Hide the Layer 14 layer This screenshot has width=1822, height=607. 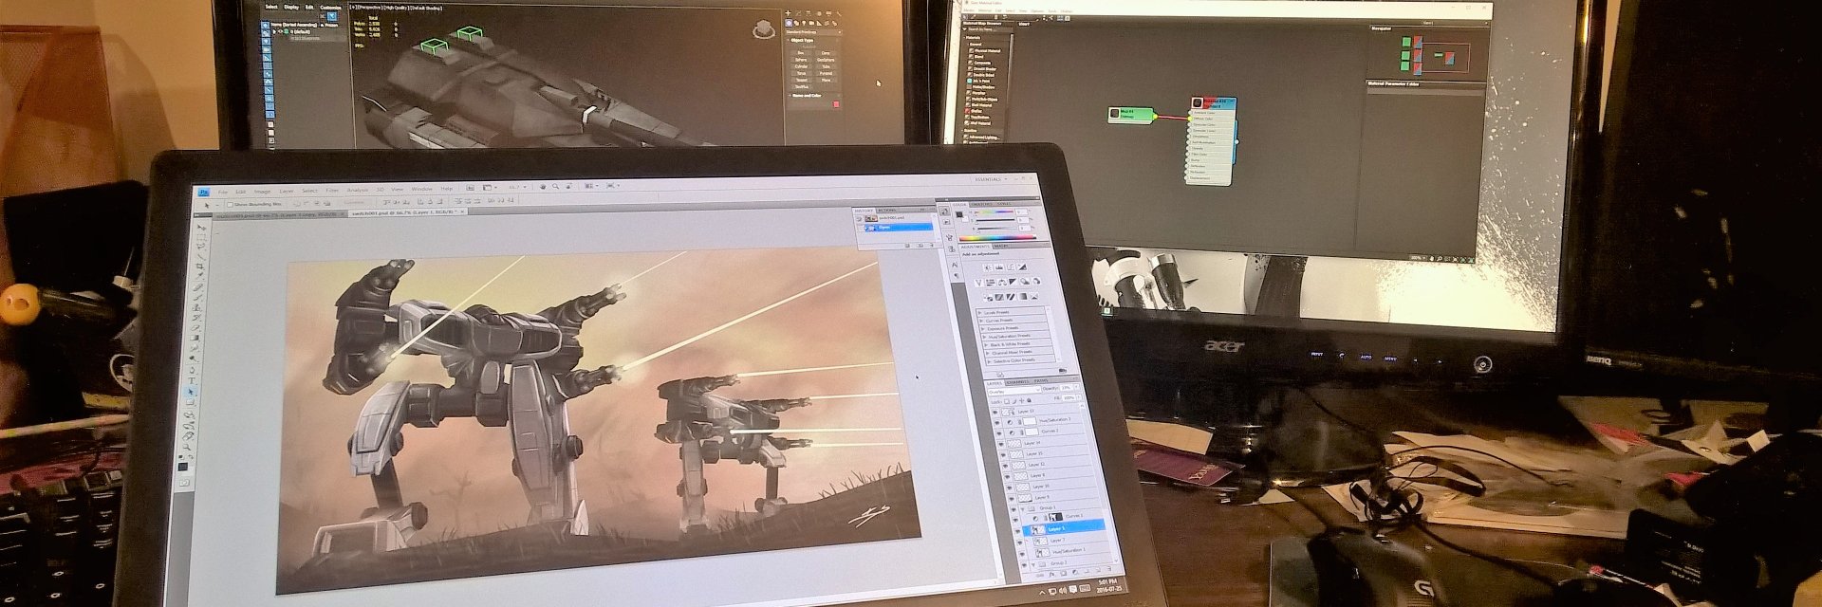[1000, 444]
